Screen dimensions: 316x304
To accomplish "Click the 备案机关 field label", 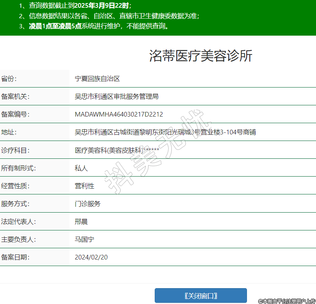I will pyautogui.click(x=16, y=96).
